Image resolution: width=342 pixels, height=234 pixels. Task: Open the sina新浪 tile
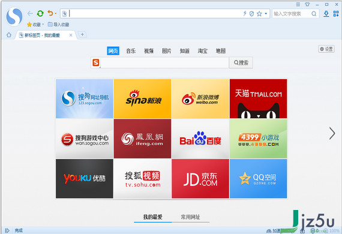pyautogui.click(x=142, y=98)
